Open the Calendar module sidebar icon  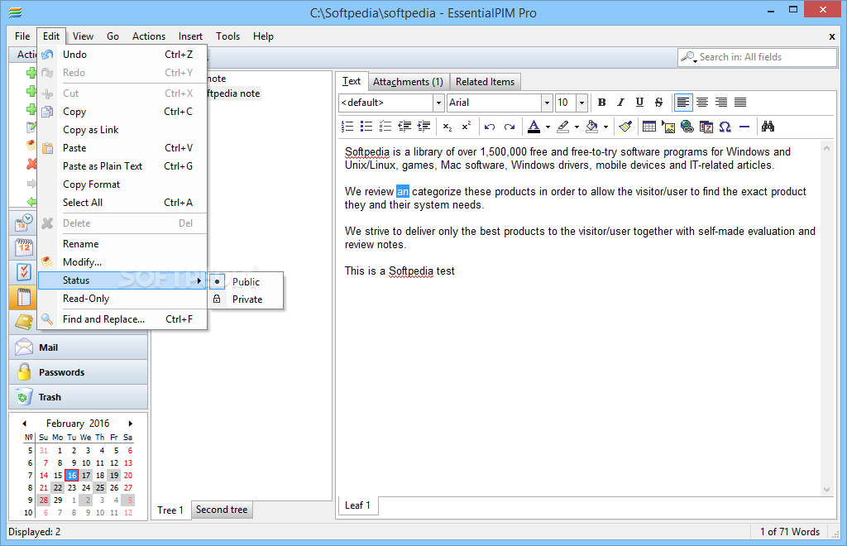23,247
